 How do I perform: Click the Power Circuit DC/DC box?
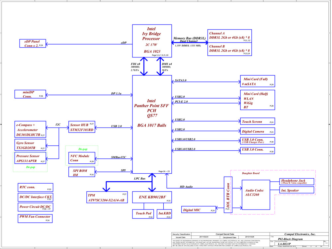coord(36,207)
